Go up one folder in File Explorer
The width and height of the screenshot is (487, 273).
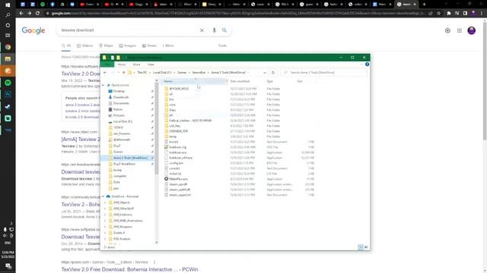(123, 73)
